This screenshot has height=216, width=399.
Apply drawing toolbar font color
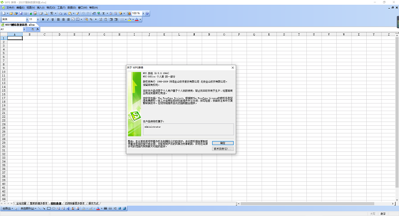98,208
